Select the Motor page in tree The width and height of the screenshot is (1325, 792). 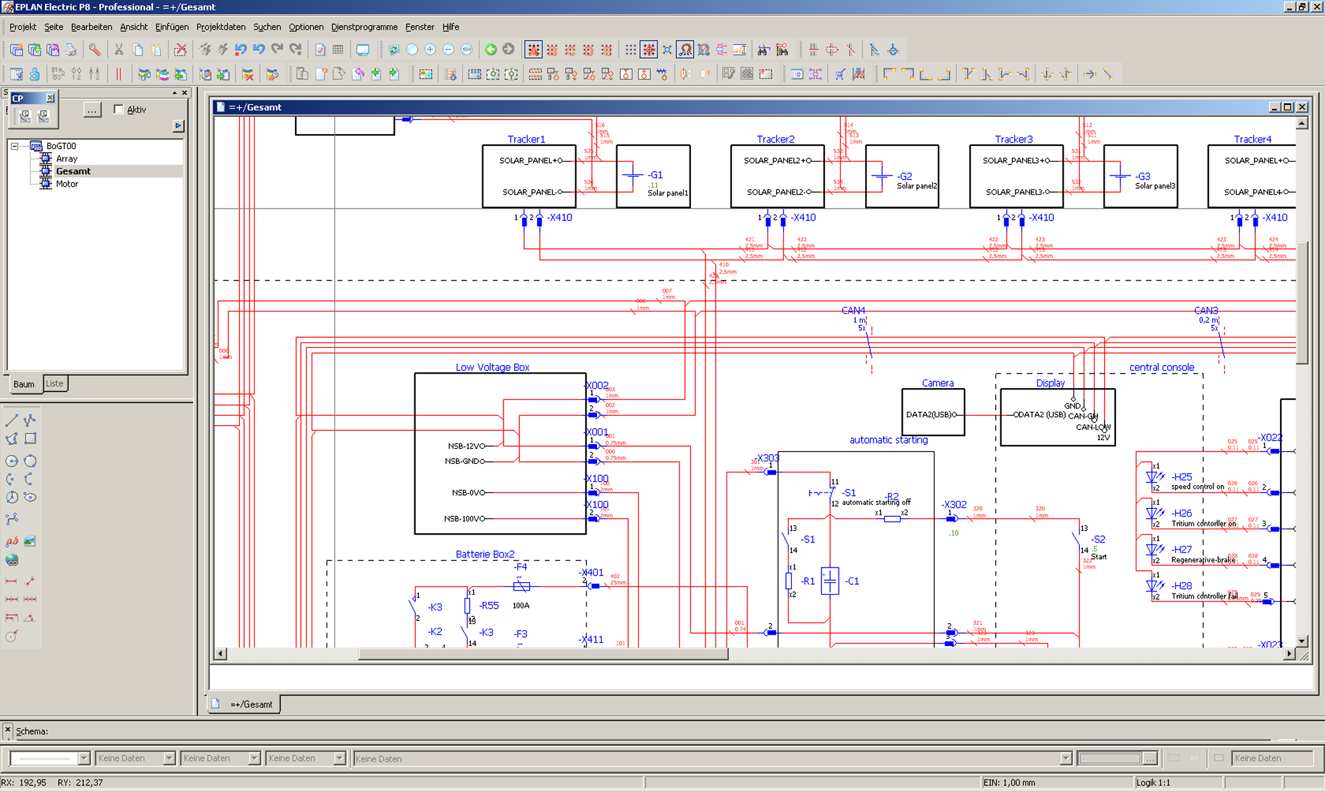click(x=67, y=184)
